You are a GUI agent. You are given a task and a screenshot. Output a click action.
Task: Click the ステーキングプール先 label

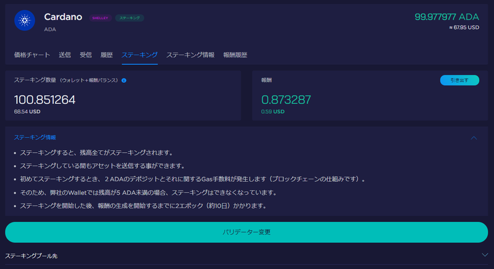coord(31,256)
